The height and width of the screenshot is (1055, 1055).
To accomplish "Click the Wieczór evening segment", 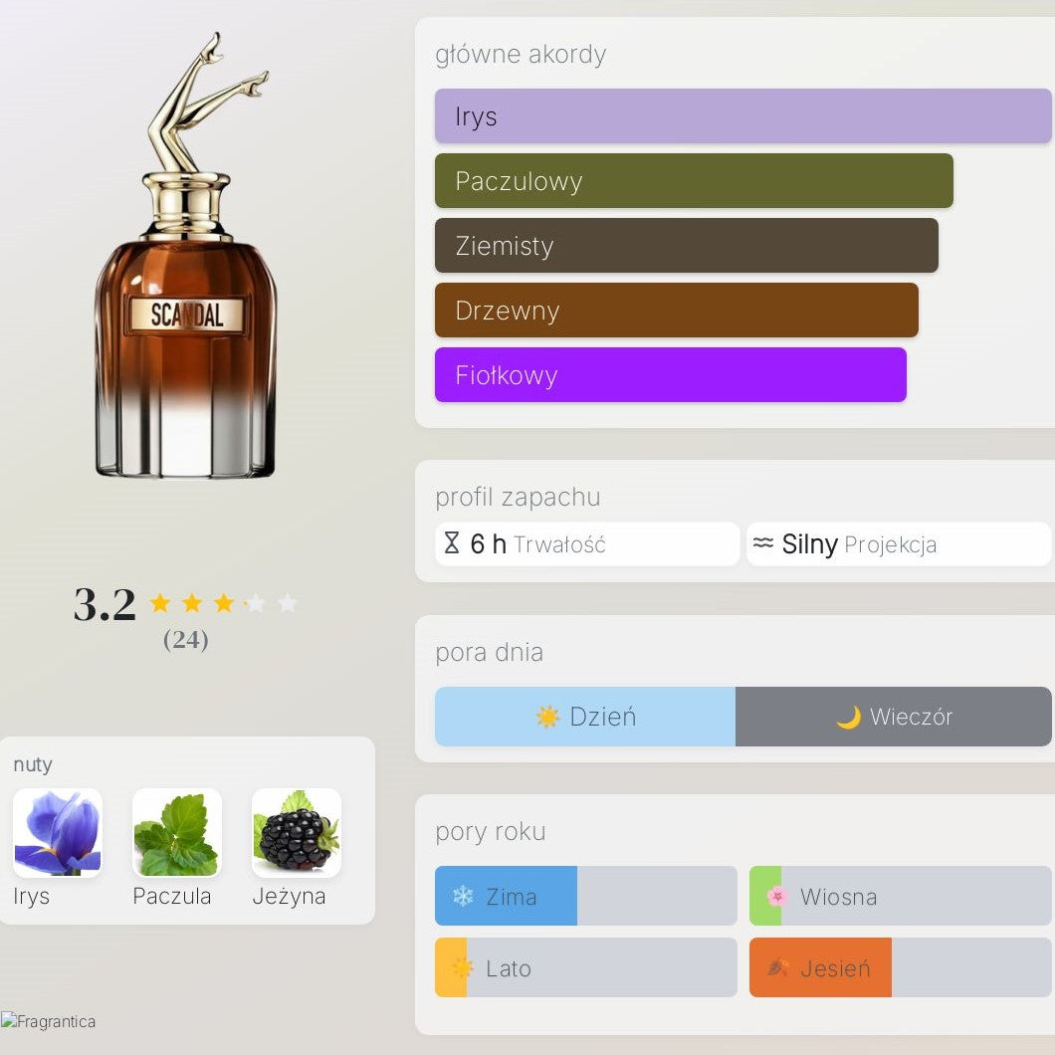I will (x=894, y=717).
